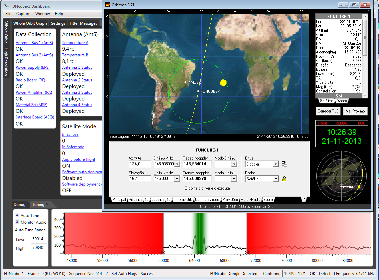
Task: Click the Auto Tune Range High field
Action: point(39,248)
